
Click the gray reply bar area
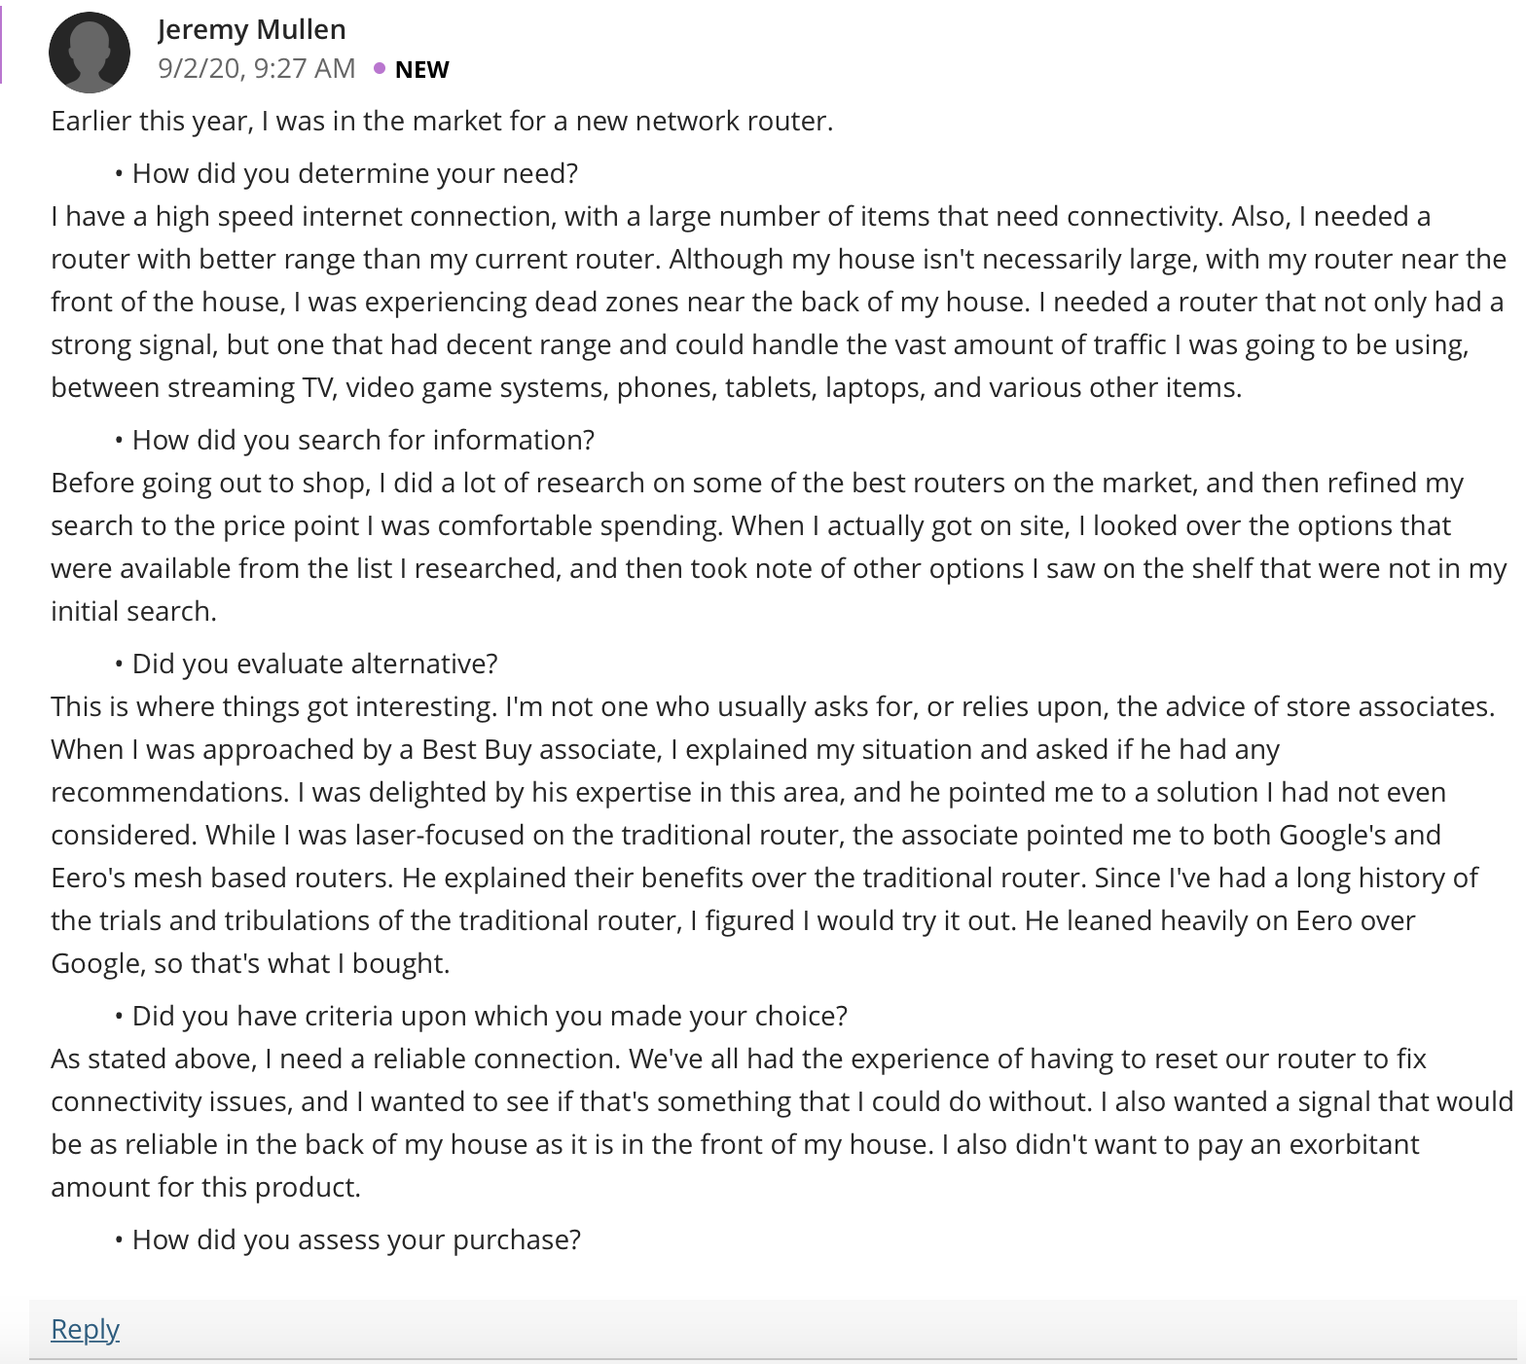point(777,1329)
